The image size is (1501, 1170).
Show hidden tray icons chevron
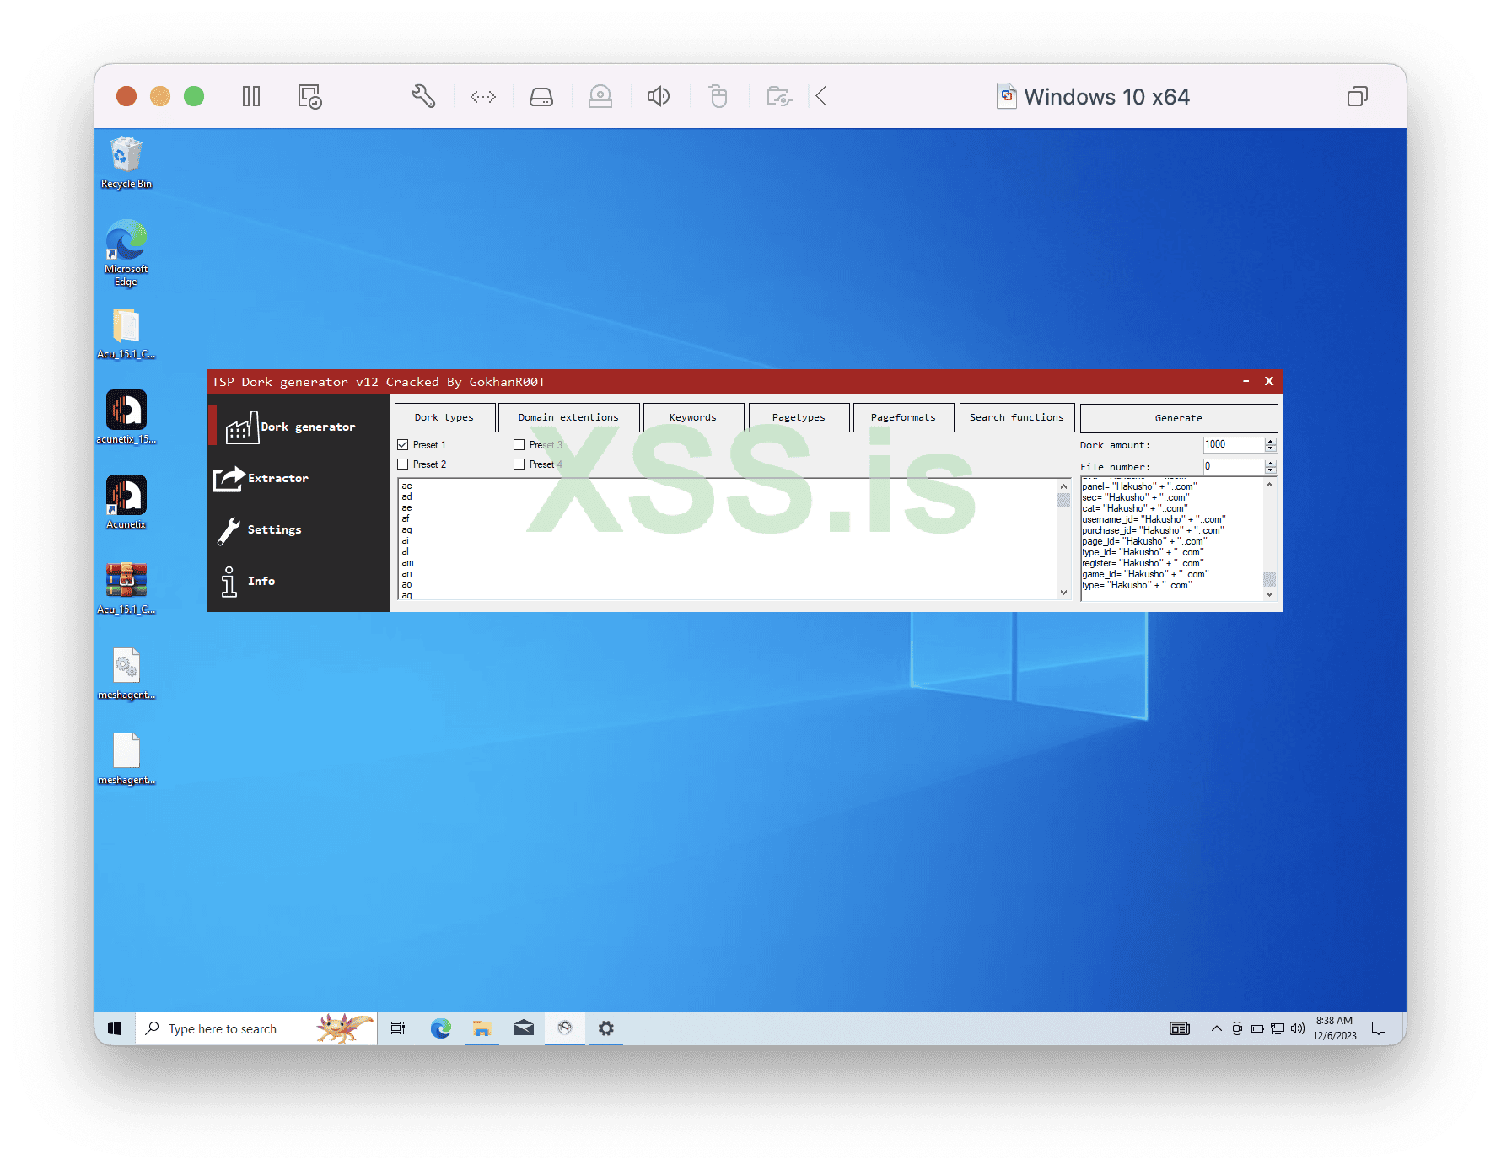tap(1216, 1028)
